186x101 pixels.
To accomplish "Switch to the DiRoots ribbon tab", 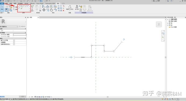I will [x=32, y=3].
